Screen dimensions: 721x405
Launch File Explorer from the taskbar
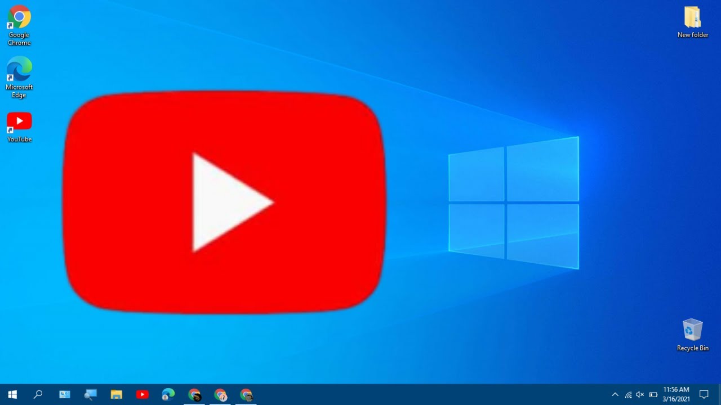click(x=116, y=394)
